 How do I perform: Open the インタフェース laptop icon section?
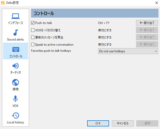pos(15,16)
